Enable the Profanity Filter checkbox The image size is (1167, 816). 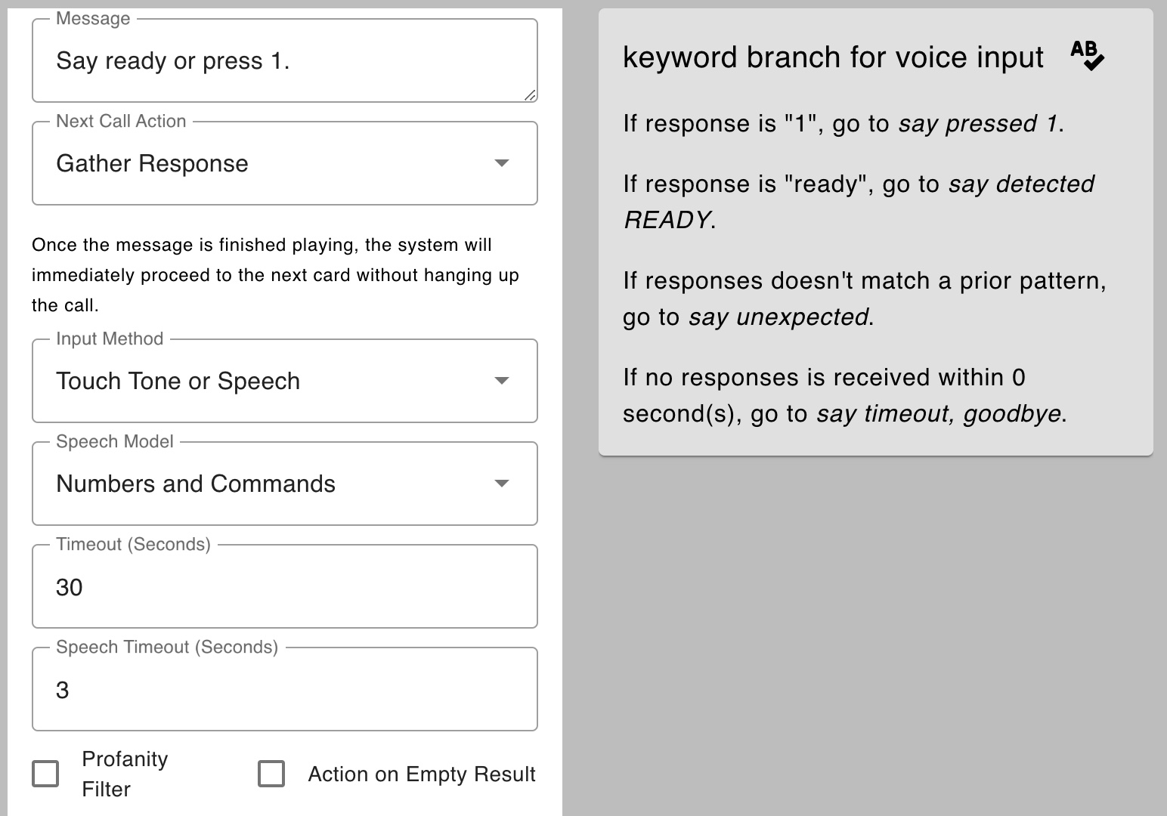point(45,774)
